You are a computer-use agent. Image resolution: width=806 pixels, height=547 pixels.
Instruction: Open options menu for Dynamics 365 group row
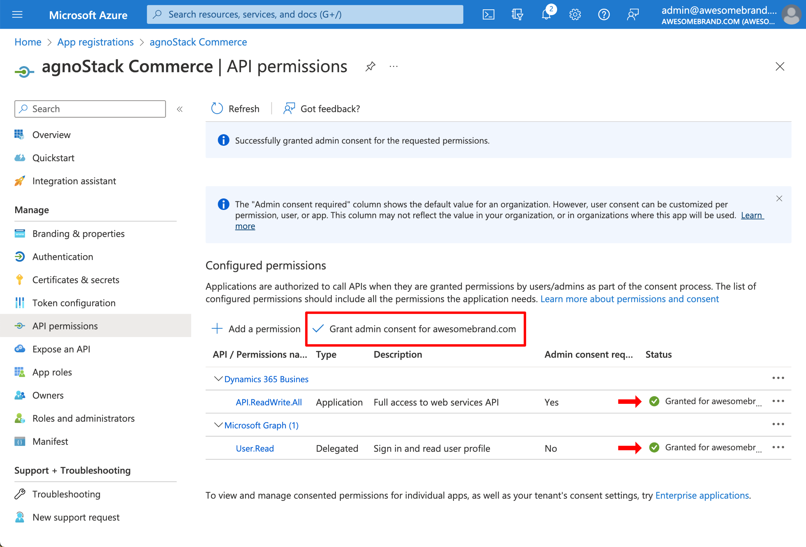[x=778, y=378]
